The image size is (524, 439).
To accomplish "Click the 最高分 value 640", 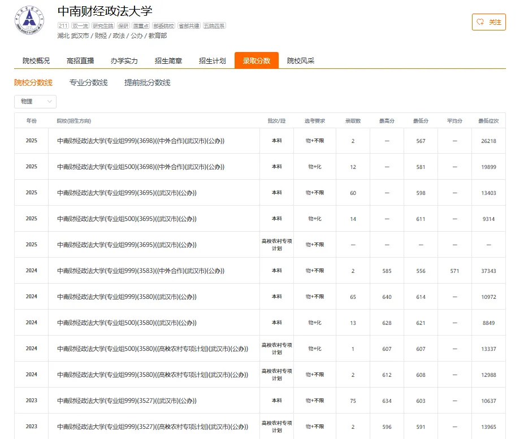I will (387, 297).
